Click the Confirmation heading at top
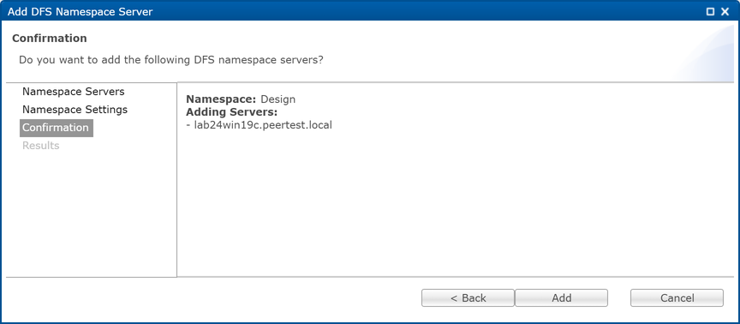The height and width of the screenshot is (324, 740). pos(50,39)
